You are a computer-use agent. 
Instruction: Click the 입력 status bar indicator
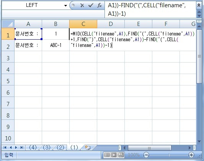(x=9, y=155)
